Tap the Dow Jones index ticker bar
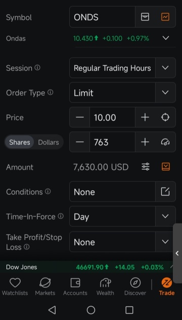This screenshot has height=320, width=182. (87, 267)
